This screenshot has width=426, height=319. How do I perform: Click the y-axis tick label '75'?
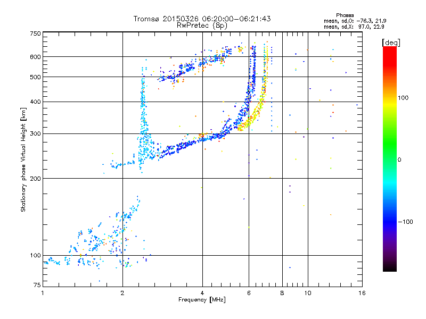37,285
